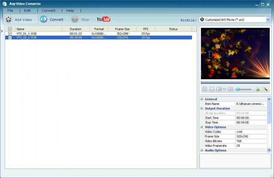Select the VTS_02_1.VOB file row
The width and height of the screenshot is (274, 178).
99,38
